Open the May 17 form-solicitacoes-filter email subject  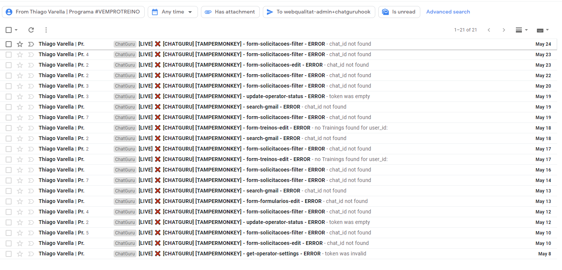(x=232, y=149)
